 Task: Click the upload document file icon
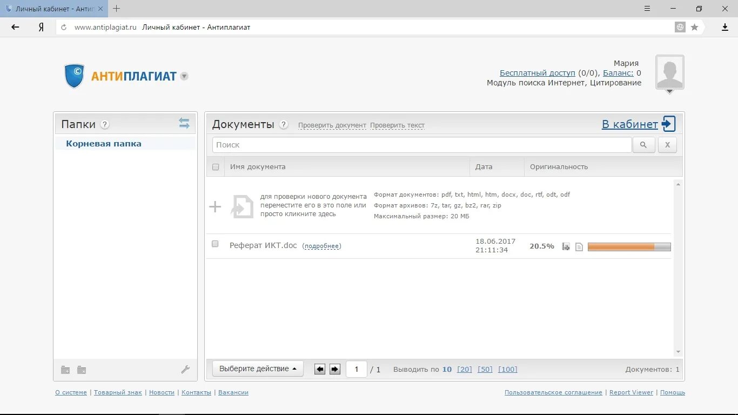pos(242,206)
